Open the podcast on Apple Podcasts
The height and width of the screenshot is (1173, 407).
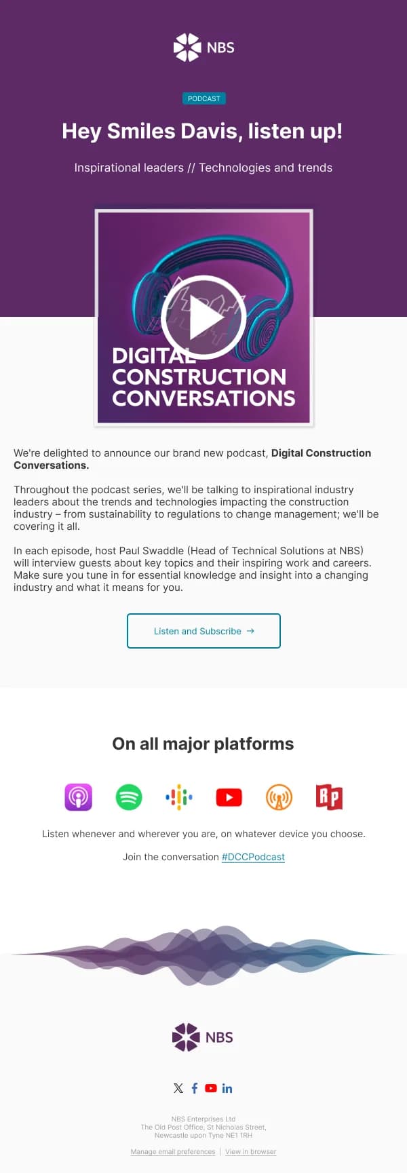(78, 797)
